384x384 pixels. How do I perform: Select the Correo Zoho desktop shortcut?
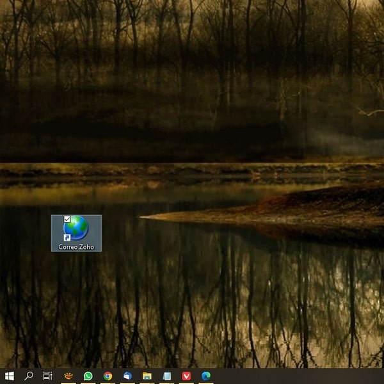click(76, 233)
